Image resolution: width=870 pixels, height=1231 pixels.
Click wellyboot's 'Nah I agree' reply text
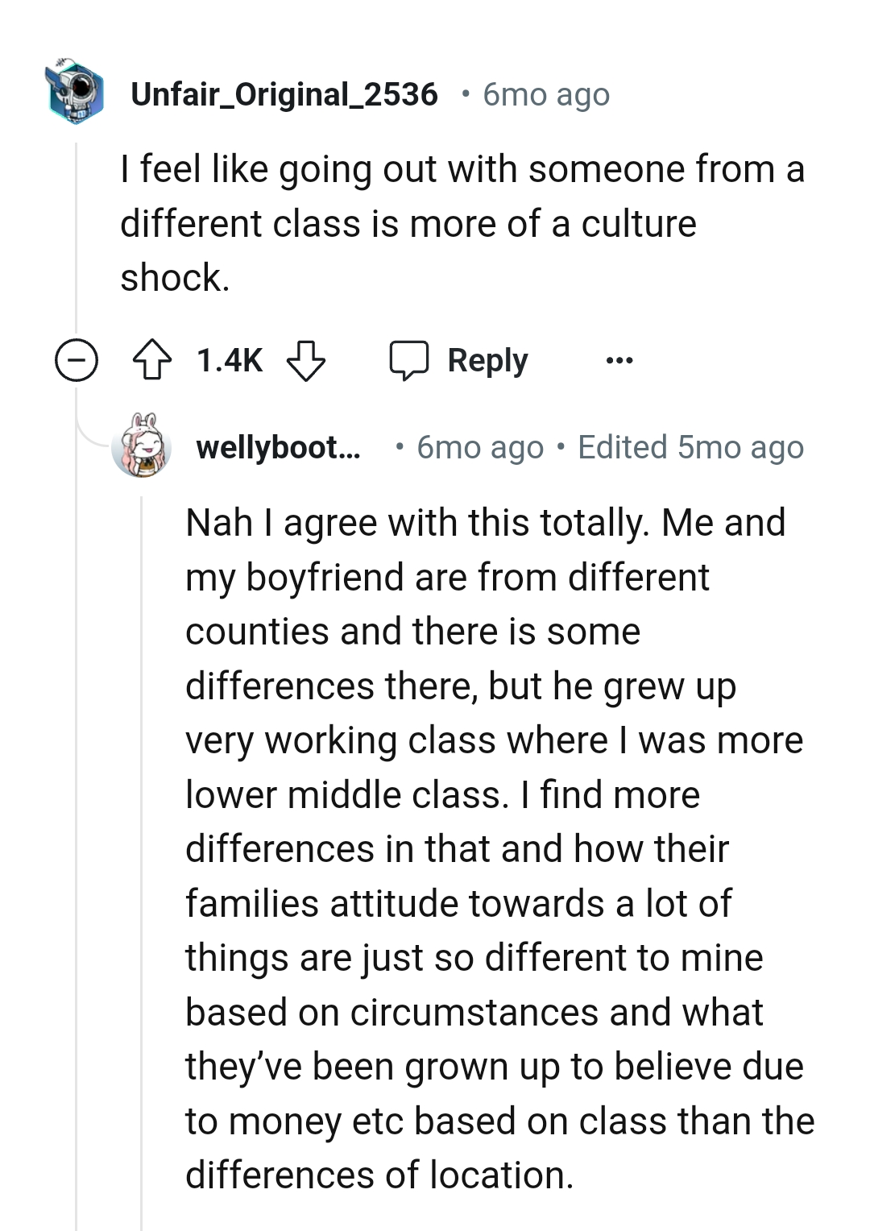tap(483, 848)
